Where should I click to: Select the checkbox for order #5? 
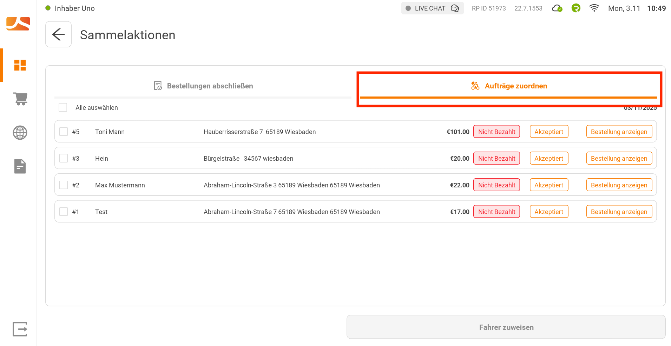64,132
